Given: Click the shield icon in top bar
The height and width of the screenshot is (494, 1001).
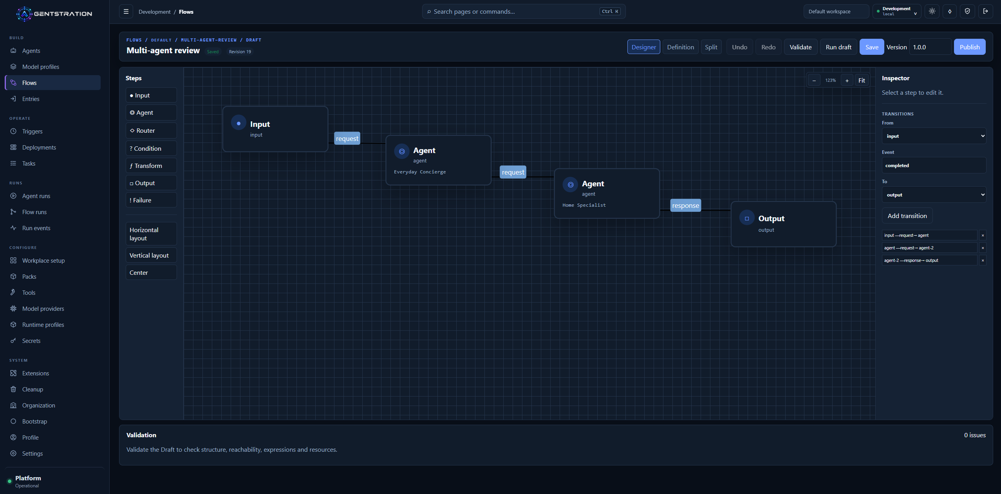Looking at the screenshot, I should 967,11.
